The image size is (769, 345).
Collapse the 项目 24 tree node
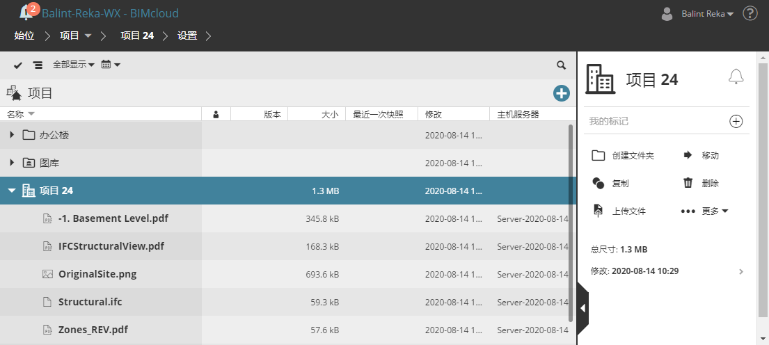tap(13, 191)
